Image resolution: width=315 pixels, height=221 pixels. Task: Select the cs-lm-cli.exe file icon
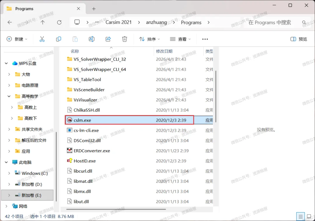click(69, 130)
